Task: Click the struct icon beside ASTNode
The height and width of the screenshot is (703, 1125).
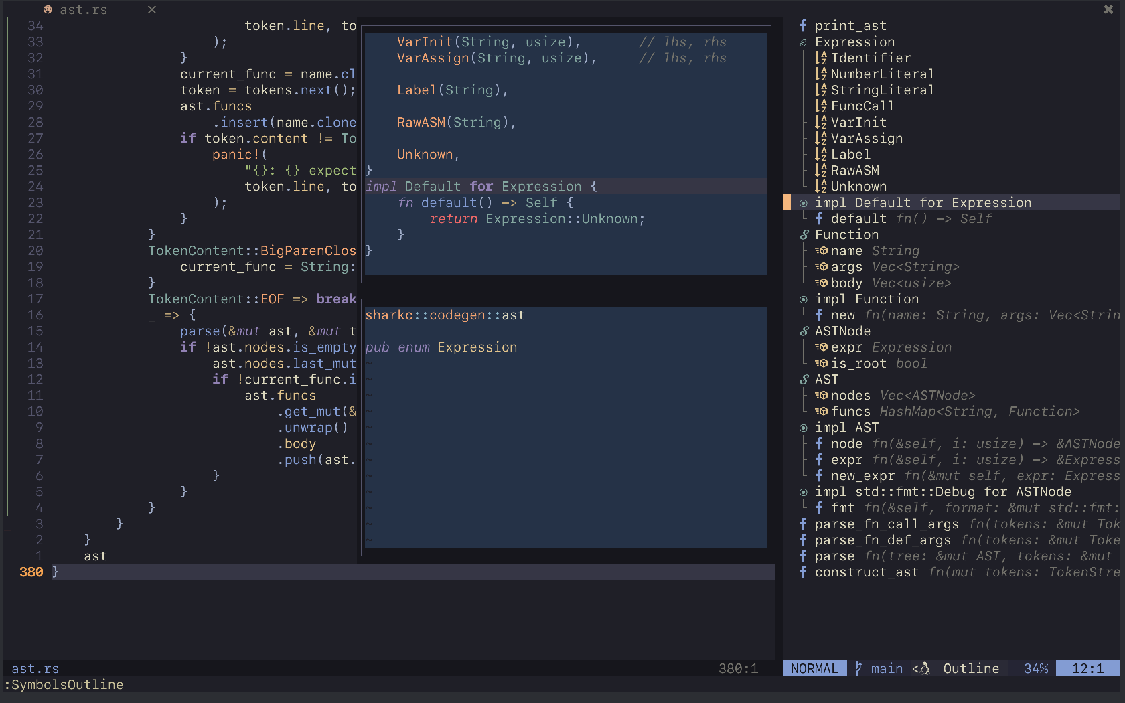Action: [x=804, y=331]
